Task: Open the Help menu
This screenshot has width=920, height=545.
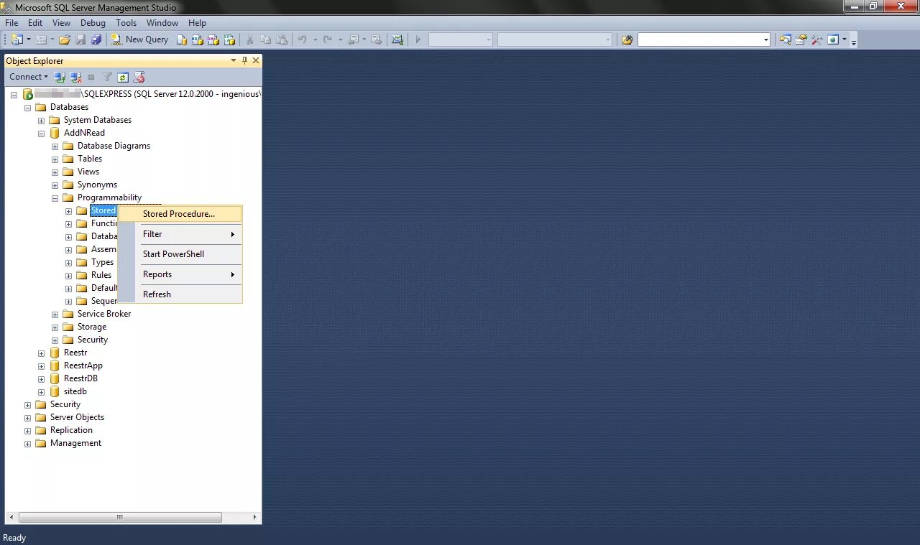Action: click(197, 23)
